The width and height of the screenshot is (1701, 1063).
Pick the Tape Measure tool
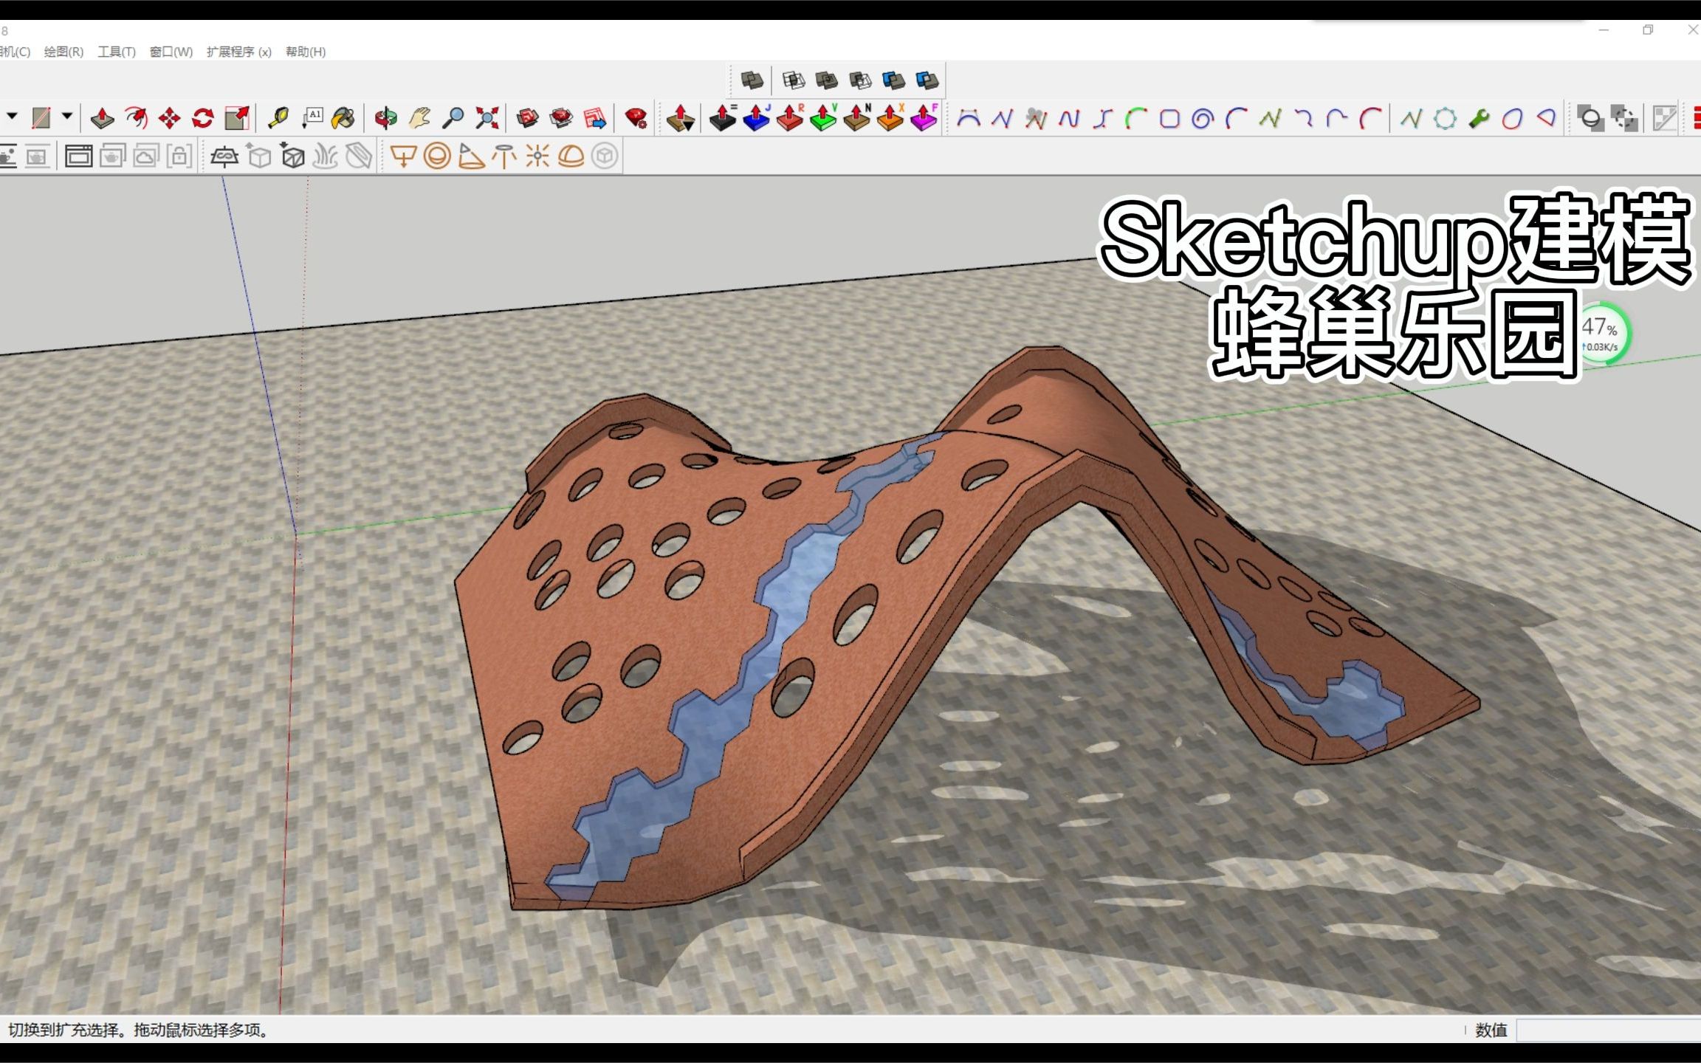pyautogui.click(x=278, y=118)
